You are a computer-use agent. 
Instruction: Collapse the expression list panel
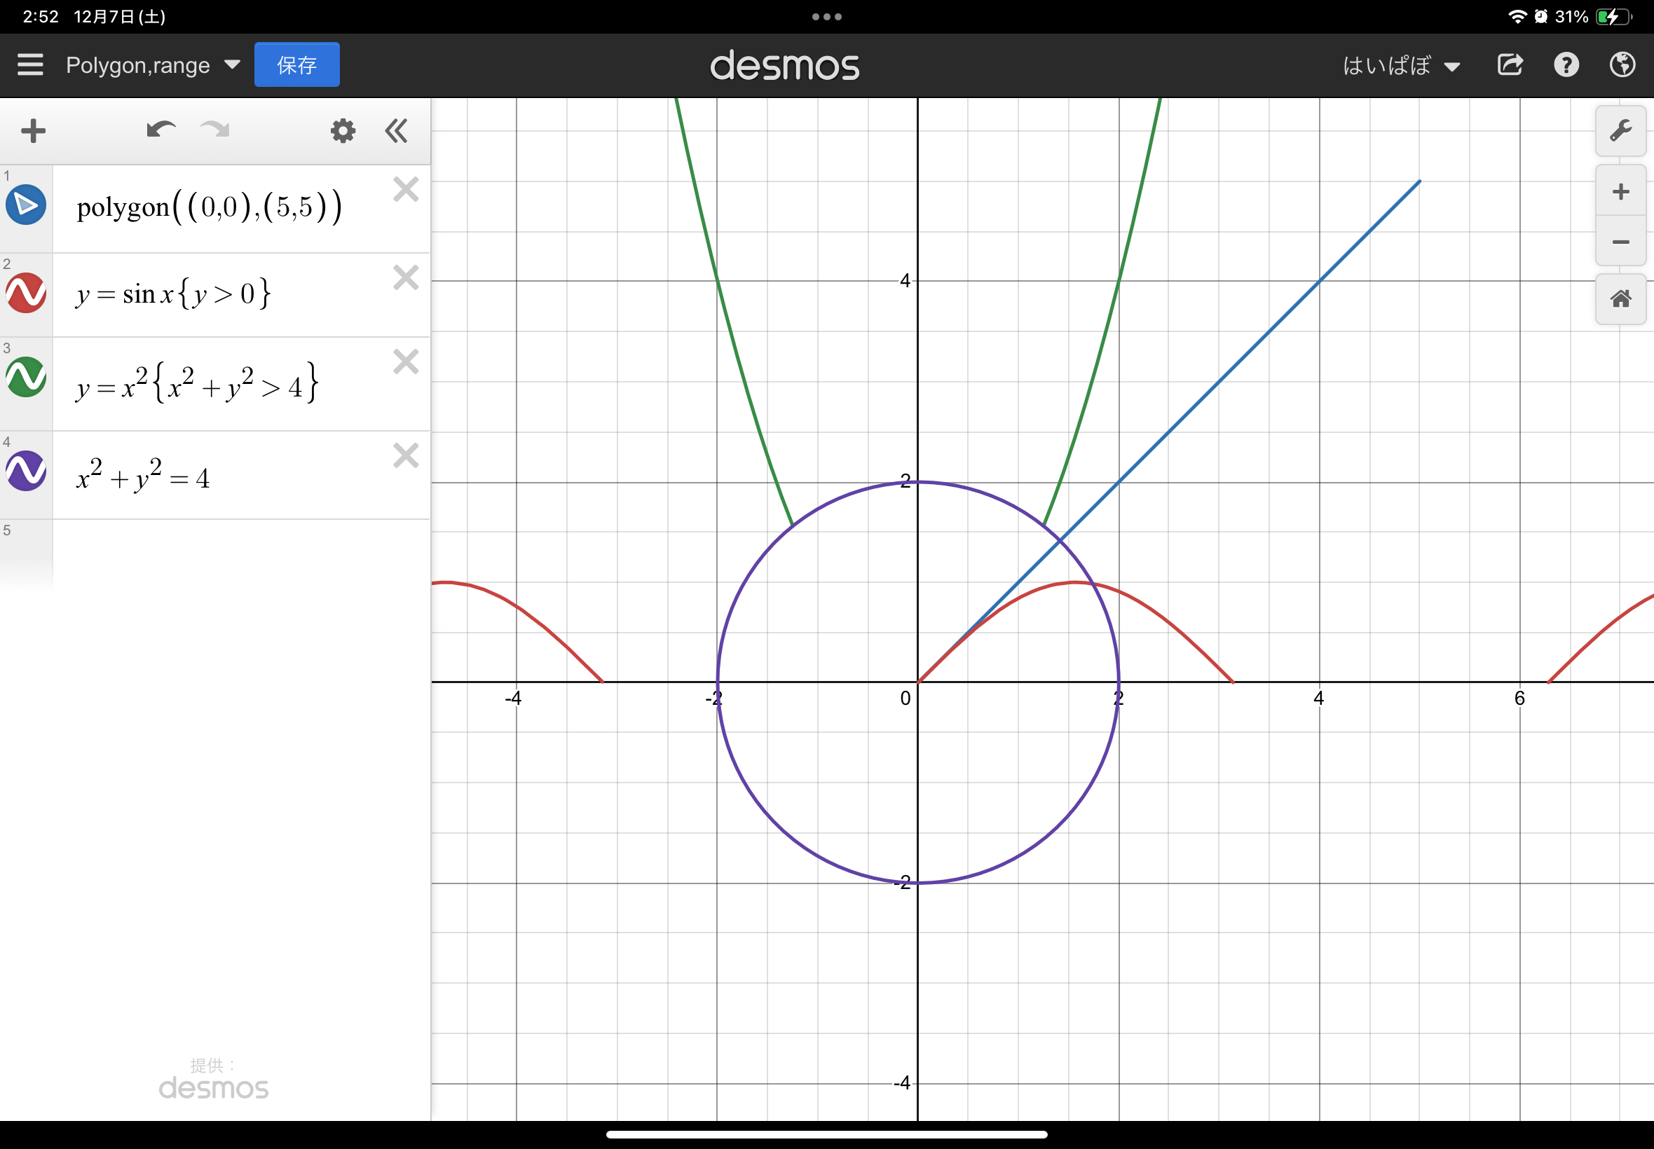[x=396, y=131]
